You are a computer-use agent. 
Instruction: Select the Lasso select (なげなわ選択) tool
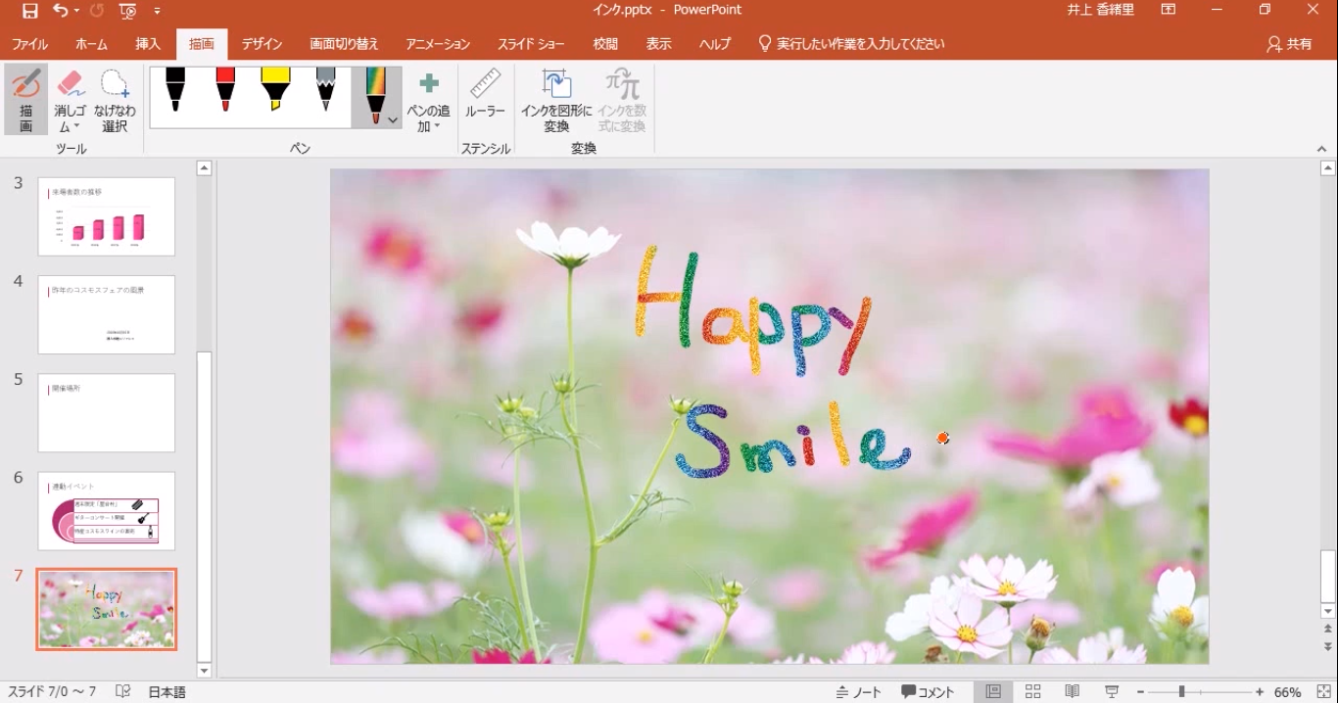pos(115,100)
